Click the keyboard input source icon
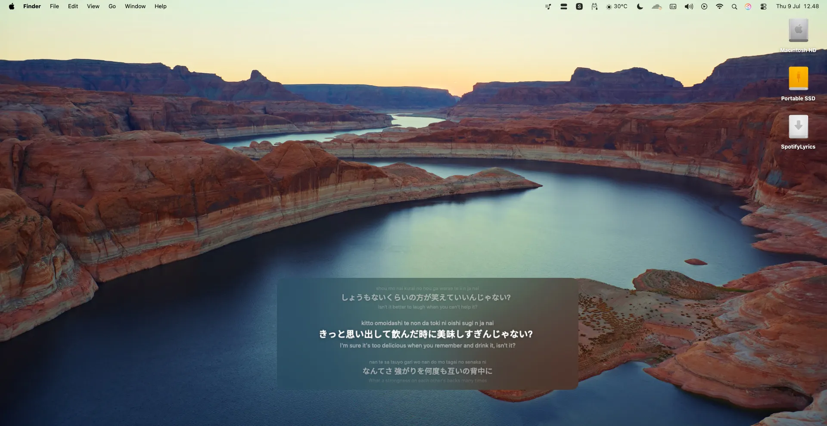827x426 pixels. coord(673,6)
